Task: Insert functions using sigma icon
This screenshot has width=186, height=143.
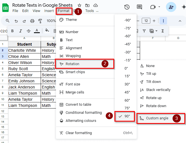Action: click(x=163, y=31)
